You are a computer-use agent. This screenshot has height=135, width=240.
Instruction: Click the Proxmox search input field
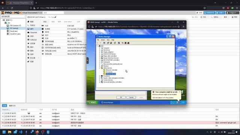click(53, 13)
